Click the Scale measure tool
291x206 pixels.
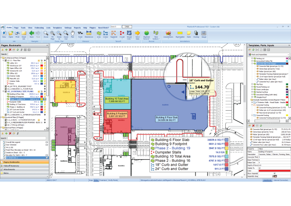(80, 33)
